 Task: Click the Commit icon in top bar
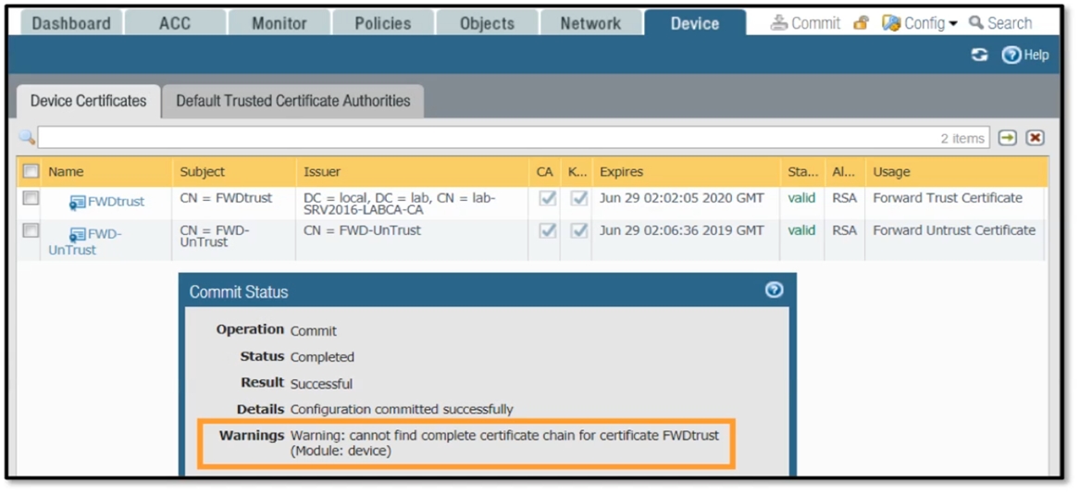click(x=780, y=23)
